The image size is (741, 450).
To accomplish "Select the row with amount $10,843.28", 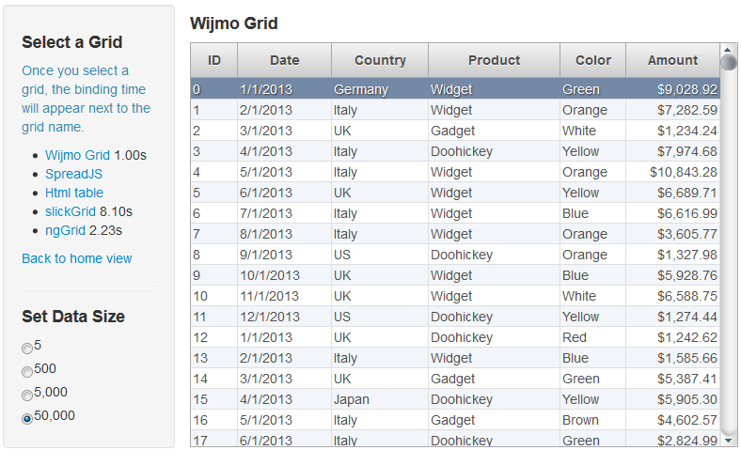I will [455, 172].
